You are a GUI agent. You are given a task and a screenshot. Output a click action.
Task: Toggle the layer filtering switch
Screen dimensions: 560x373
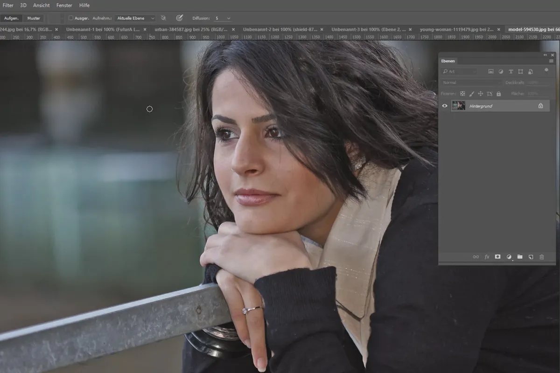tap(546, 70)
